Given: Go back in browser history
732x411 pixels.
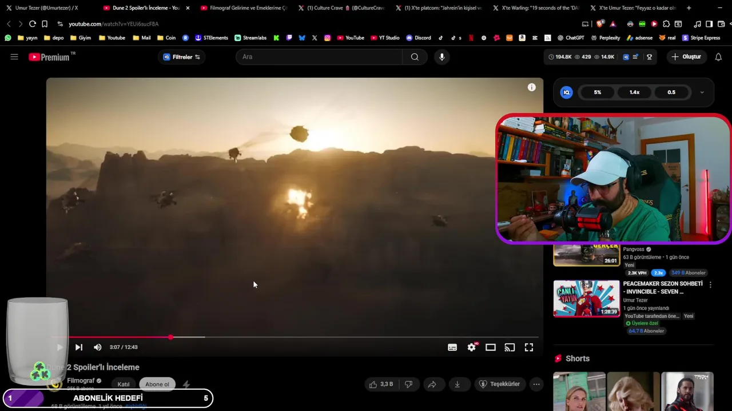Looking at the screenshot, I should tap(9, 24).
